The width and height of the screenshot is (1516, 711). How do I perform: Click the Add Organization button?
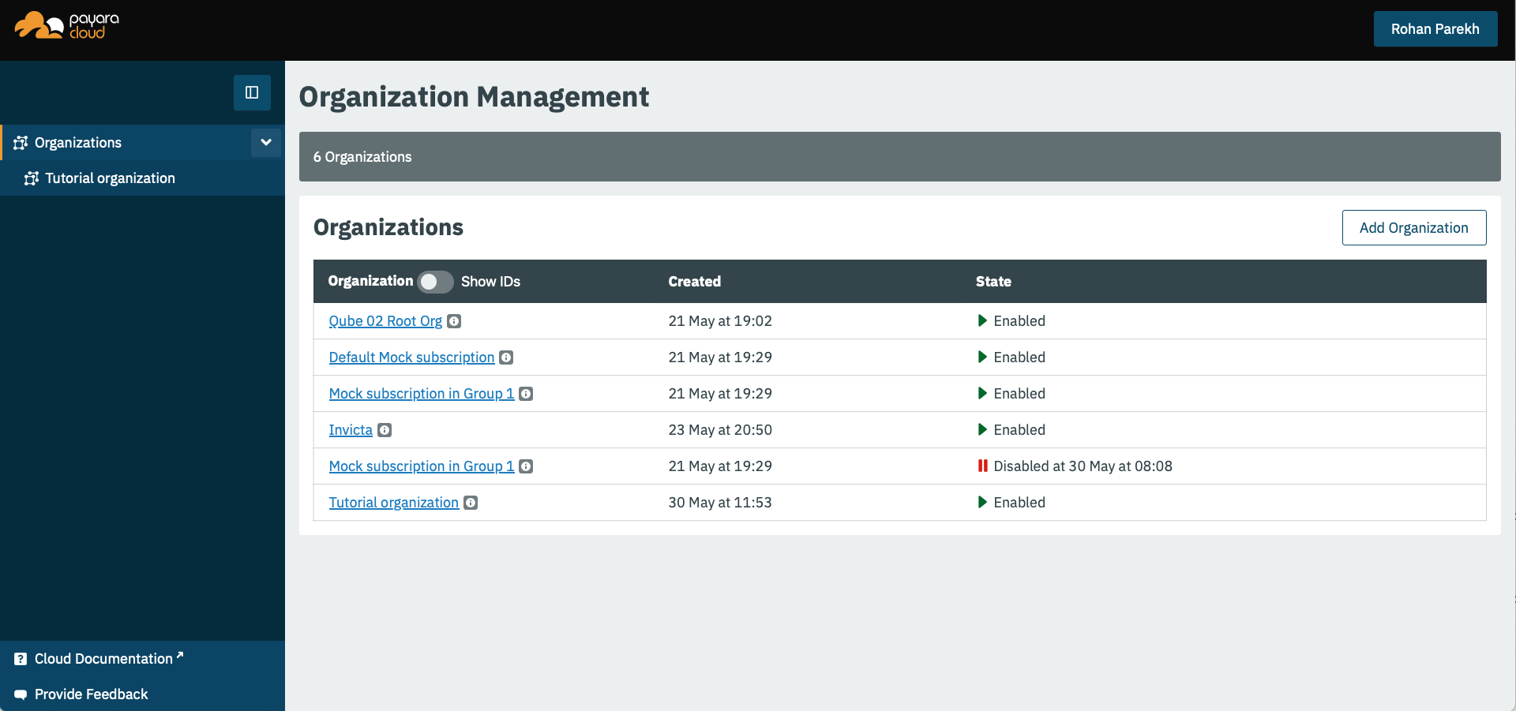tap(1413, 228)
